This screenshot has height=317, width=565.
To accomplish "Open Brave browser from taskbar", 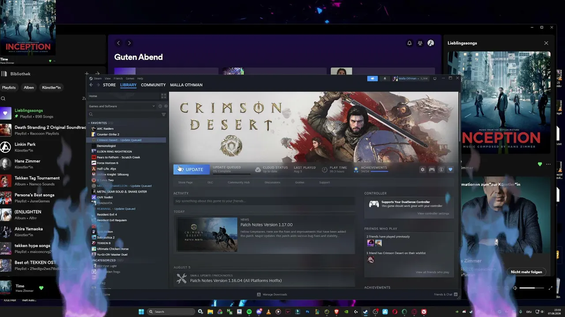I will (336, 312).
